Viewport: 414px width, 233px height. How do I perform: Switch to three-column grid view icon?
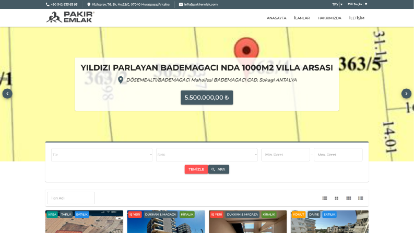click(x=349, y=198)
